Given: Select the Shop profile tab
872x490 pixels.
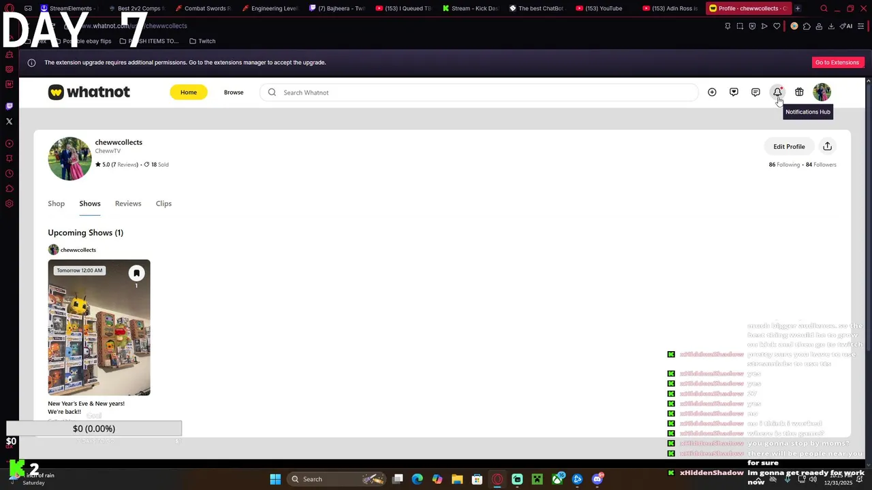Looking at the screenshot, I should point(56,203).
